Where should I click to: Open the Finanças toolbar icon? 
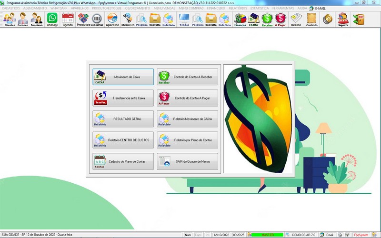tap(240, 20)
